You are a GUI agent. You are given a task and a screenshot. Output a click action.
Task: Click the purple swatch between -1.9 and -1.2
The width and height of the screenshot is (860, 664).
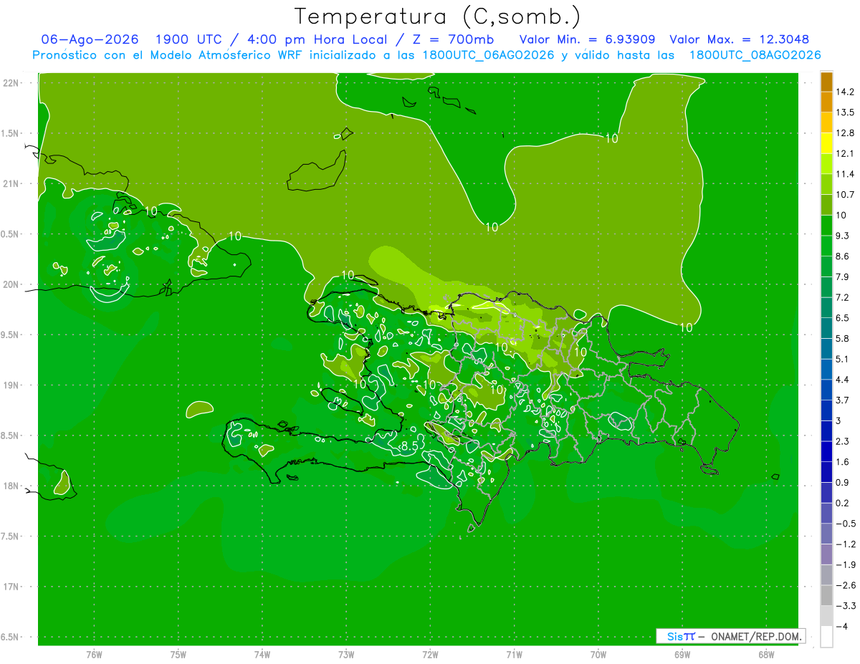(x=826, y=554)
